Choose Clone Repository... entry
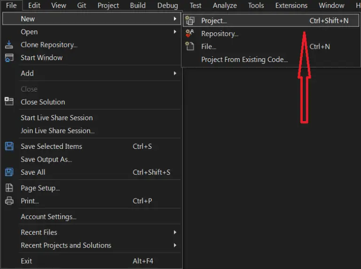 [91, 45]
